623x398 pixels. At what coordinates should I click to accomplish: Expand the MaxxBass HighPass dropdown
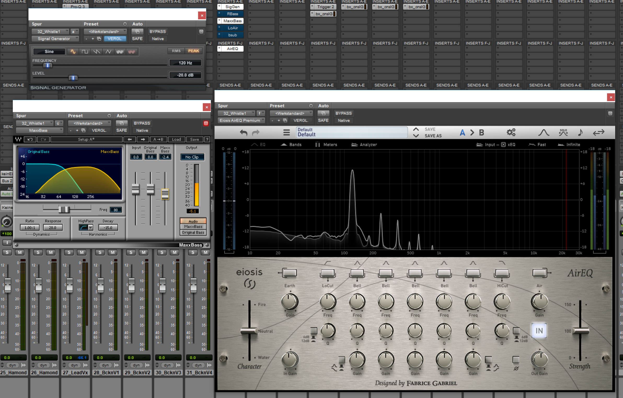click(90, 228)
